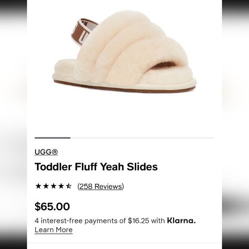
Task: Click the dark segment of image carousel indicator
Action: click(52, 138)
